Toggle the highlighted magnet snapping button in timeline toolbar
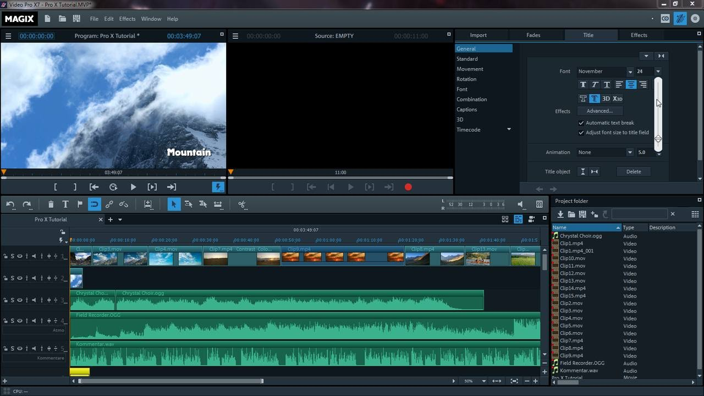This screenshot has height=396, width=704. (94, 204)
